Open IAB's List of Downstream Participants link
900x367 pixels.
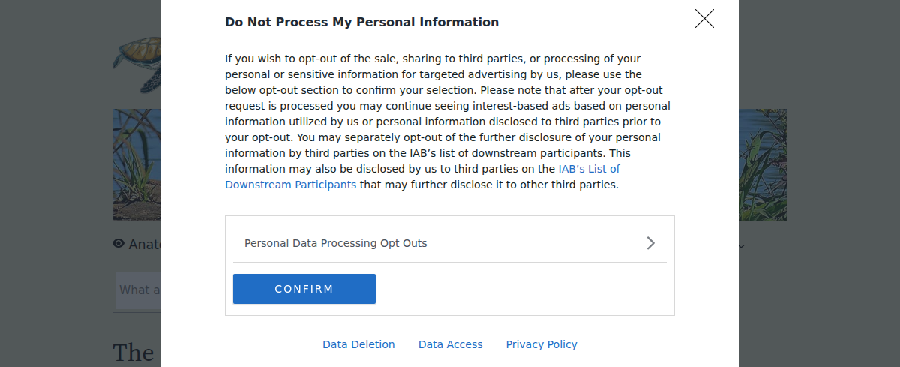click(x=290, y=185)
